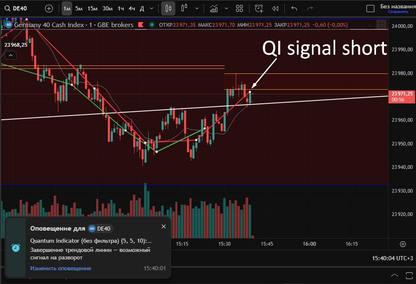The height and width of the screenshot is (284, 416).
Task: Click the DE40 symbol search field
Action: tap(21, 8)
